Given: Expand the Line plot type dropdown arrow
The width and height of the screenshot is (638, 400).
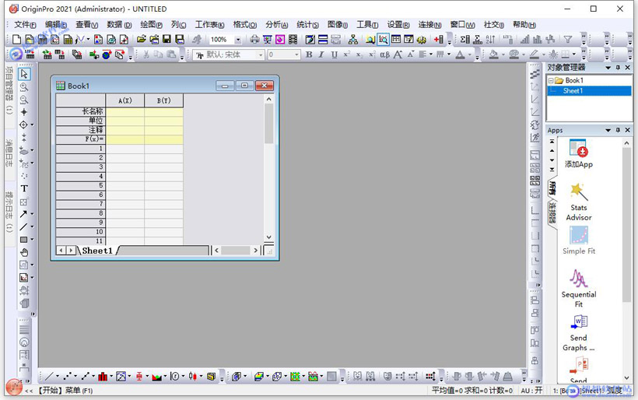Looking at the screenshot, I should click(58, 377).
